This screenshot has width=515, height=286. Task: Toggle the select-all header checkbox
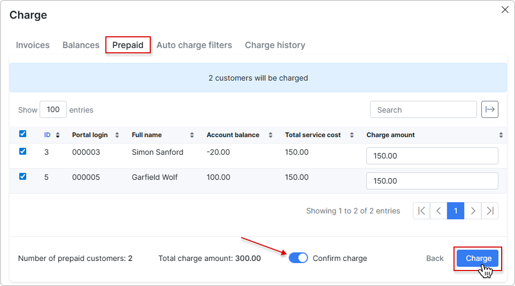click(22, 134)
